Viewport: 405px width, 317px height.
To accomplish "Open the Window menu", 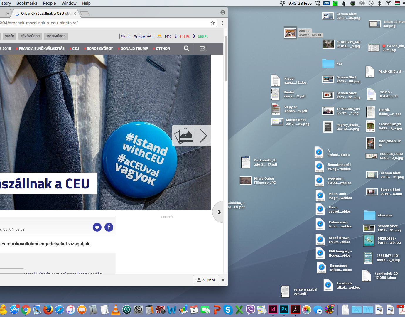I will pyautogui.click(x=69, y=3).
